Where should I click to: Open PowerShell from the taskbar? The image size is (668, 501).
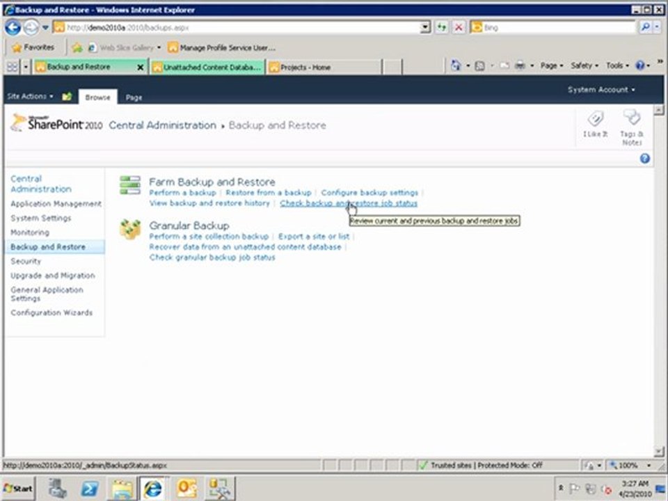coord(90,488)
